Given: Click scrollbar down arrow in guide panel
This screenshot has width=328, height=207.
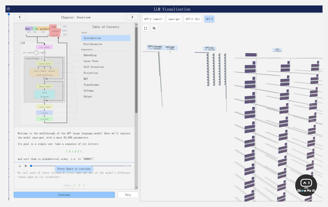Looking at the screenshot, I should pyautogui.click(x=136, y=188).
